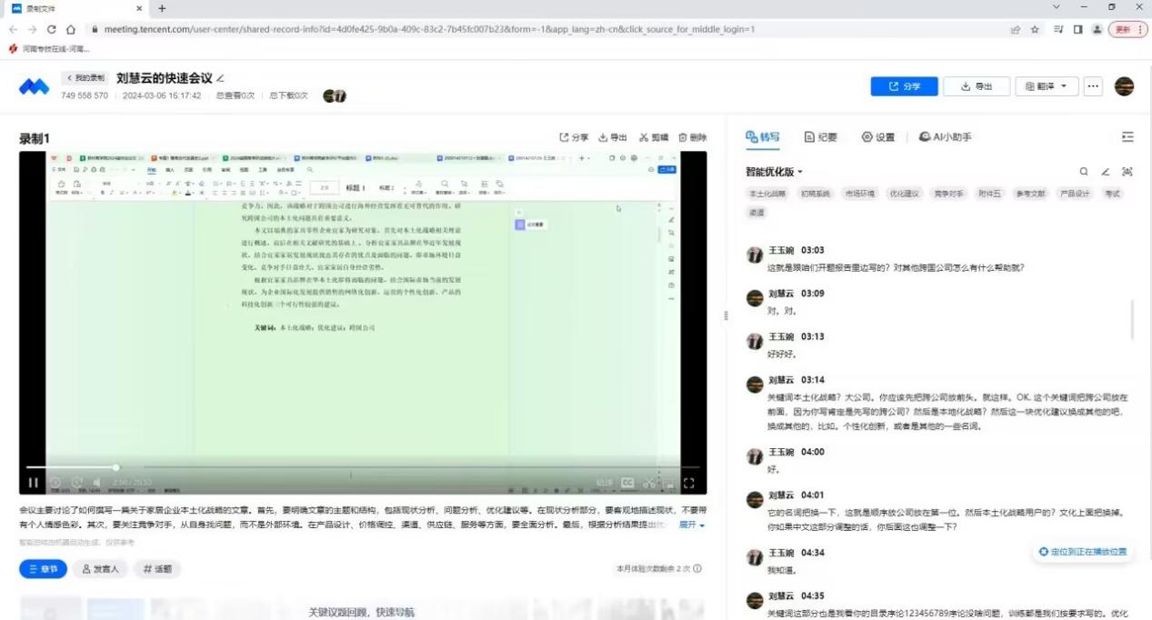Screen dimensions: 1152x620
Task: Pause the recording playback
Action: [x=34, y=483]
